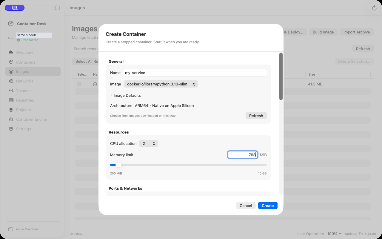
Task: Open Registries via its server icon
Action: tap(11, 100)
